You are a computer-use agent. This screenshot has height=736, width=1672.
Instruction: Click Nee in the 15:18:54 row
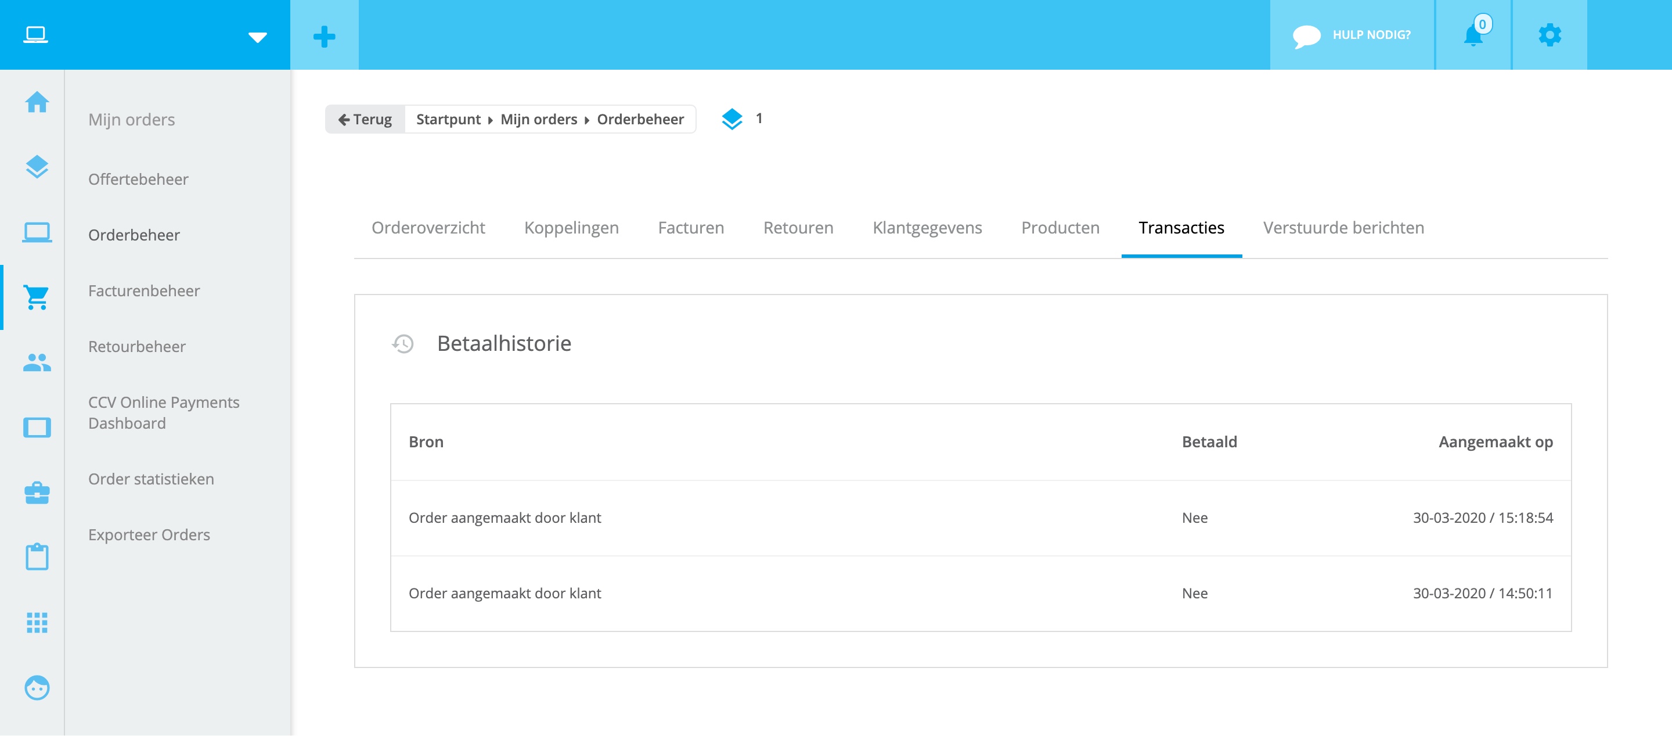1195,518
